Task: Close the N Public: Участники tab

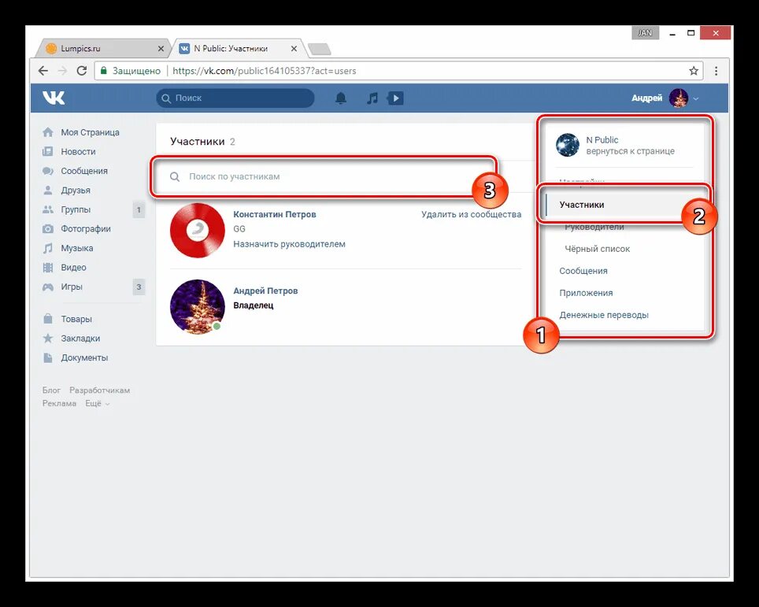Action: (x=294, y=49)
